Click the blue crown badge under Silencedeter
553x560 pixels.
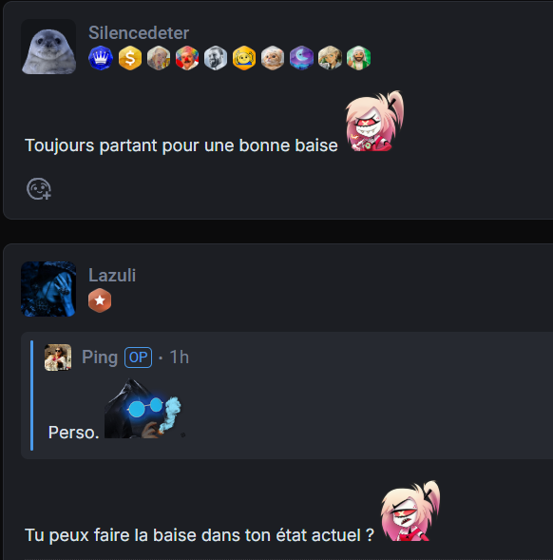(x=101, y=58)
